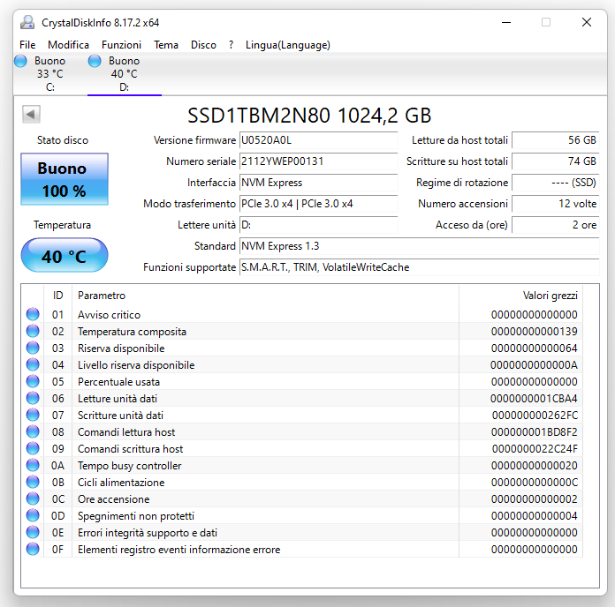This screenshot has width=615, height=607.
Task: Click status orb of Tempo busy controller row
Action: [33, 465]
